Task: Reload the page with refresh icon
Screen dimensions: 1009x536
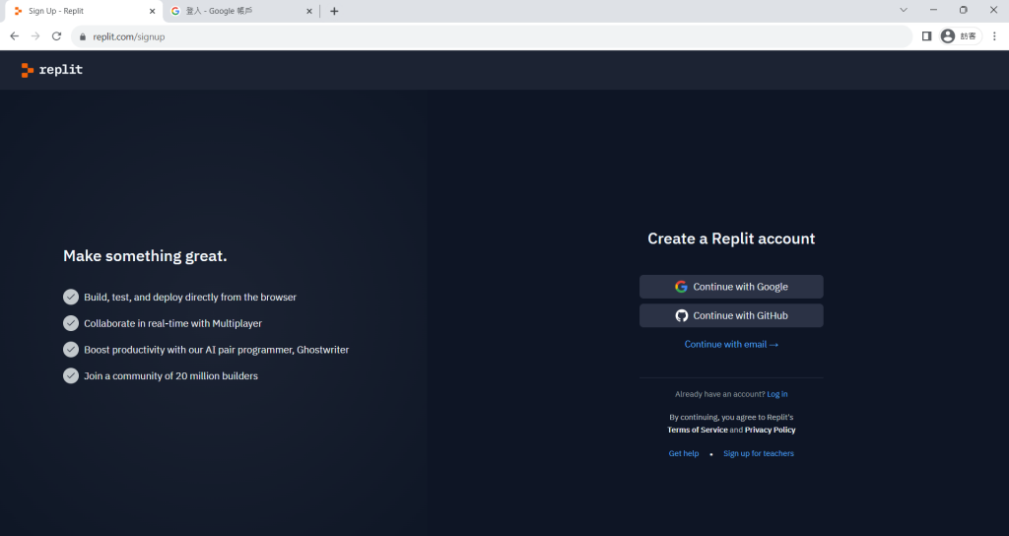Action: click(x=56, y=36)
